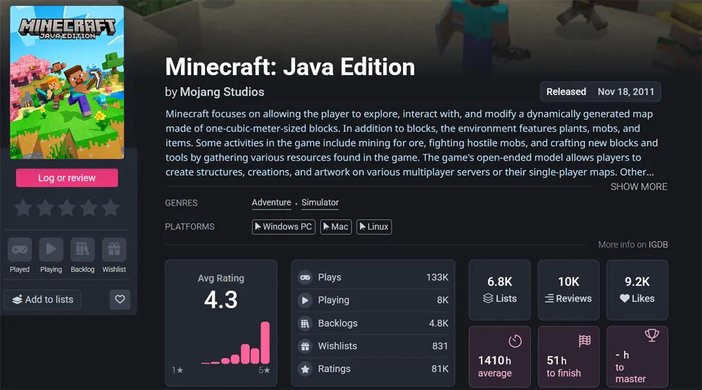This screenshot has height=390, width=702.
Task: Click the layers icon beside Lists
Action: coord(489,299)
